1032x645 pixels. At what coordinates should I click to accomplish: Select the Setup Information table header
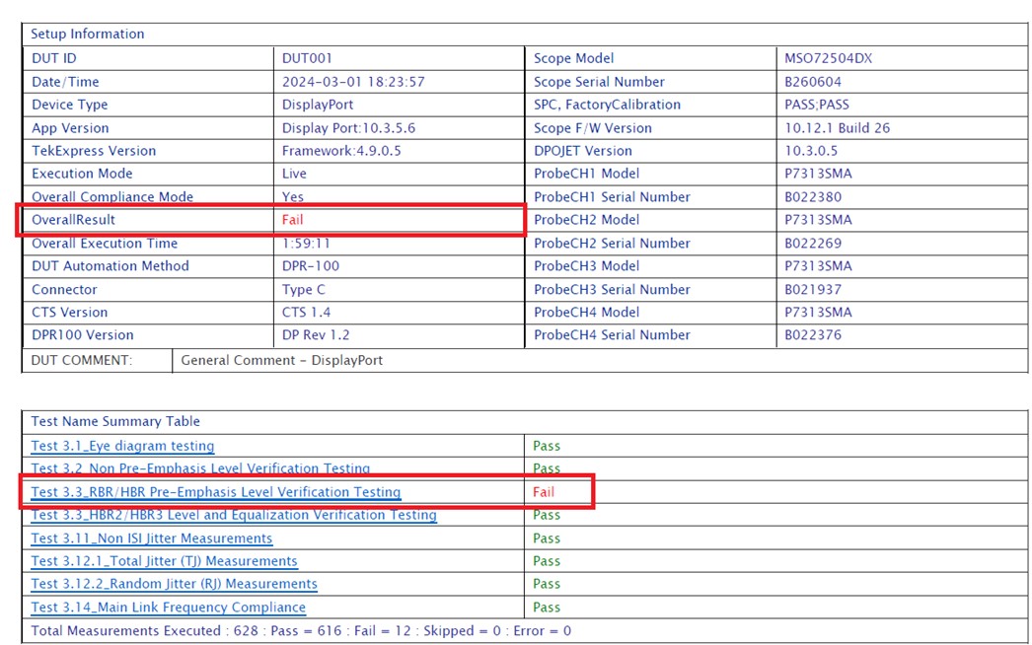click(x=87, y=34)
